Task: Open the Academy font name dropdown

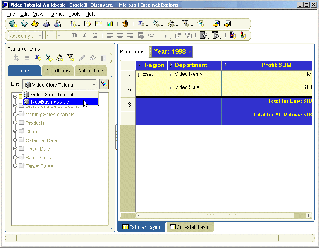Action: [40, 36]
